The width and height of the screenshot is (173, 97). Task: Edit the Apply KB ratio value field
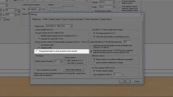click(x=127, y=42)
